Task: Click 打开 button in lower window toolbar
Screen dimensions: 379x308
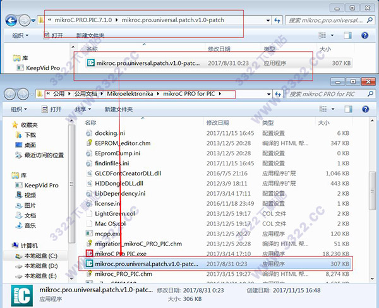Action: pyautogui.click(x=52, y=109)
